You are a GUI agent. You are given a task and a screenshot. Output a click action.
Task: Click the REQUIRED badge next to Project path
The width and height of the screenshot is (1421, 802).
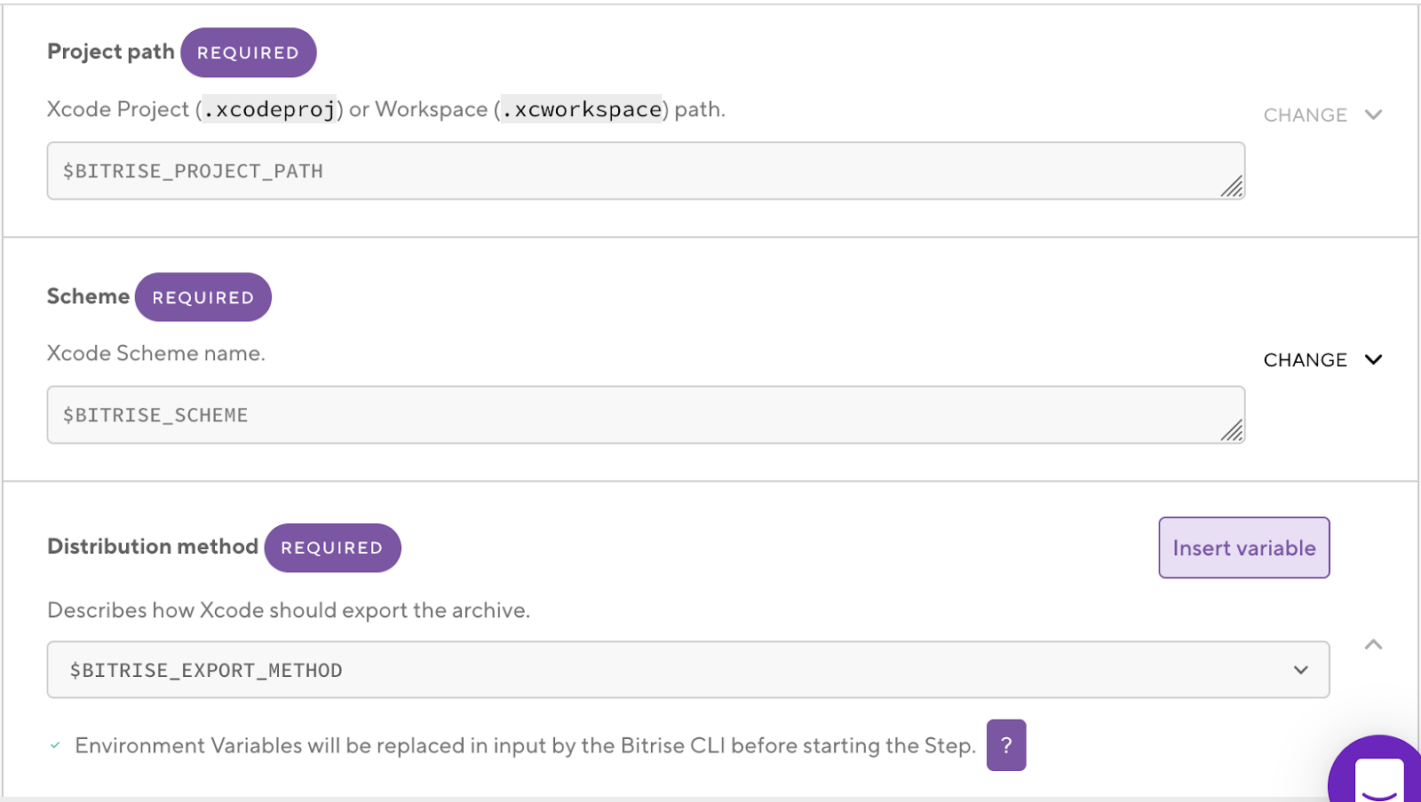coord(248,52)
